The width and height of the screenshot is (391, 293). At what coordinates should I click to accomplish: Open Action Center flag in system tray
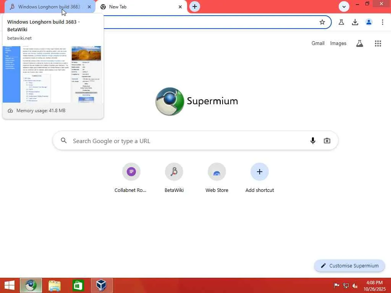336,285
